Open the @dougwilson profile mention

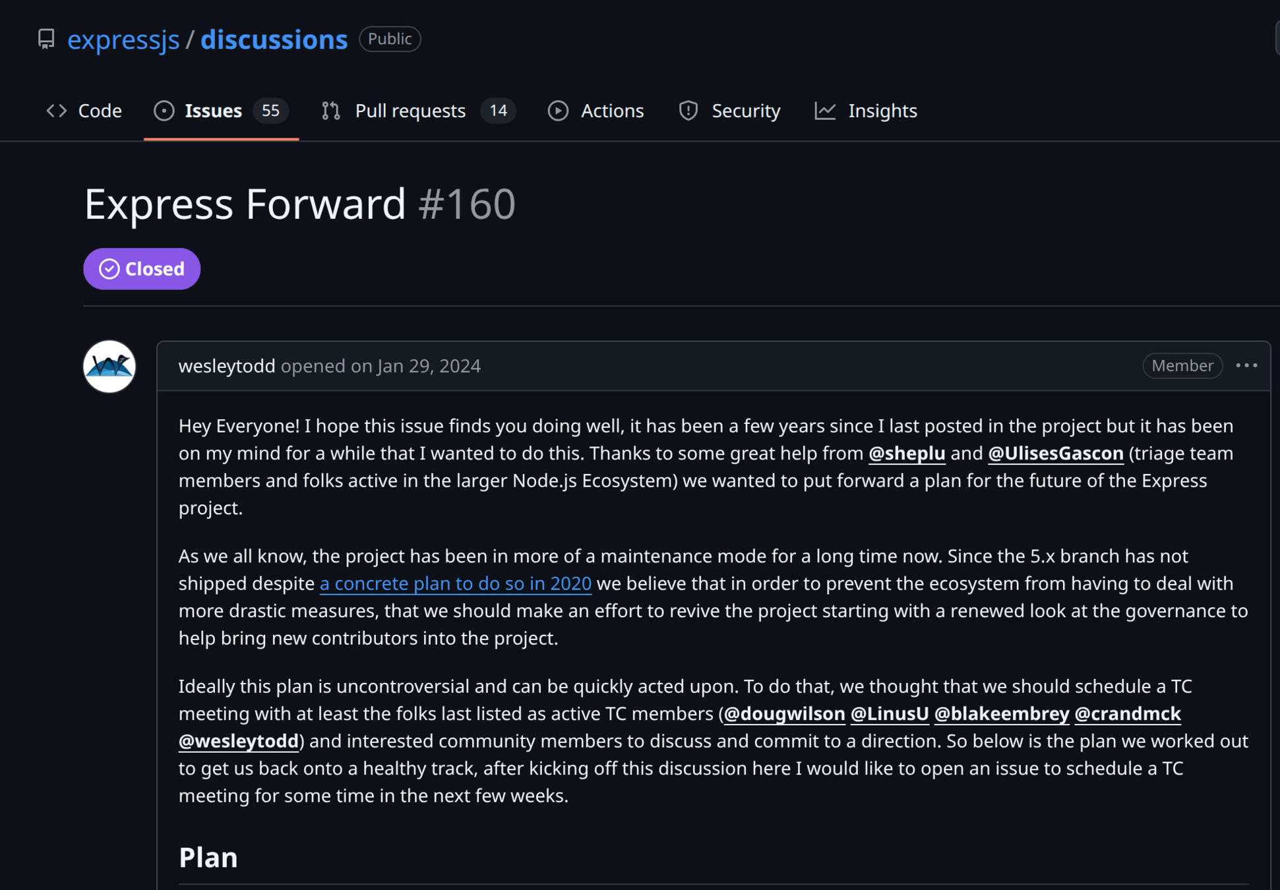784,714
